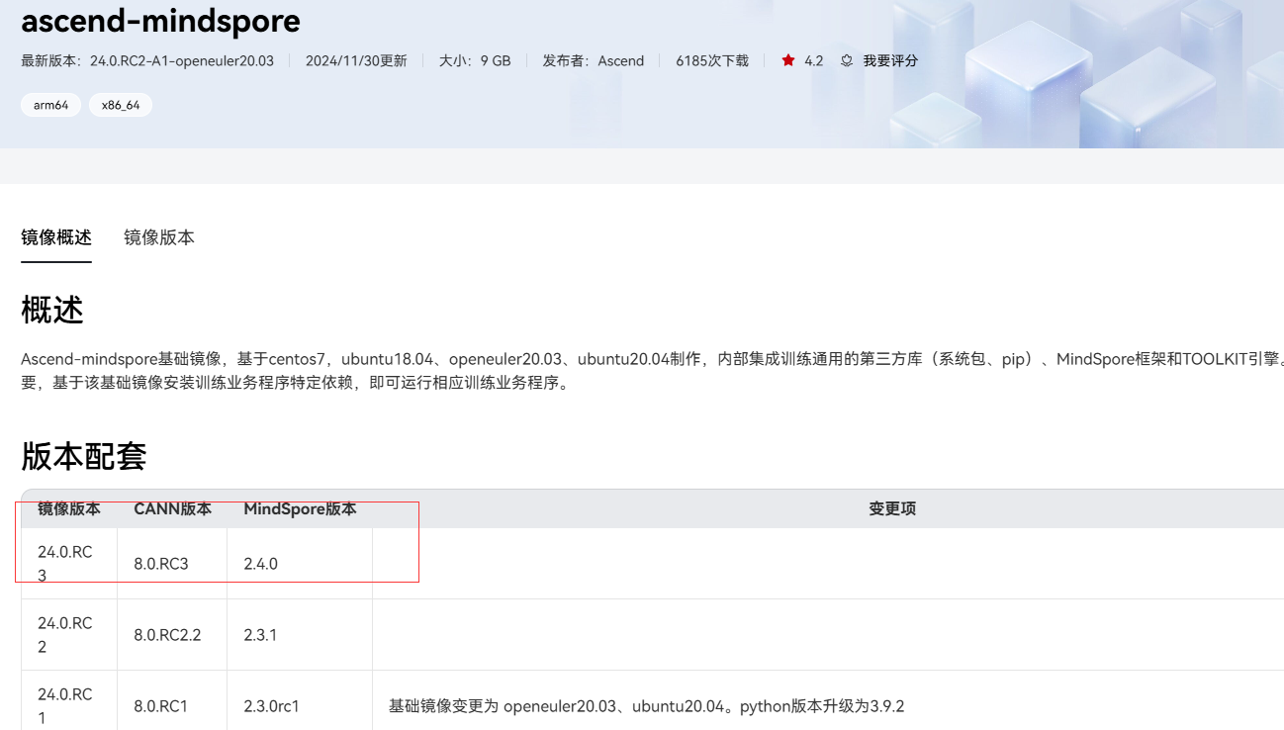This screenshot has height=730, width=1284.
Task: Click the download count 6185次下载
Action: click(711, 60)
